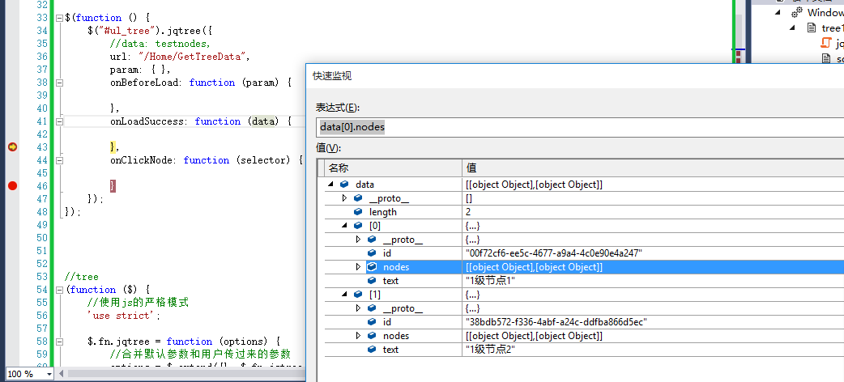Click the 快速监视 dialog title
Screen dimensions: 844x382
tap(332, 76)
